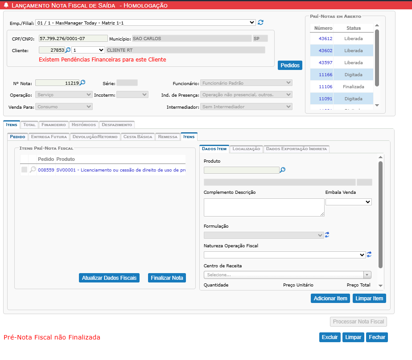Open the Centro de Receita selector
The image size is (412, 360).
click(x=287, y=275)
